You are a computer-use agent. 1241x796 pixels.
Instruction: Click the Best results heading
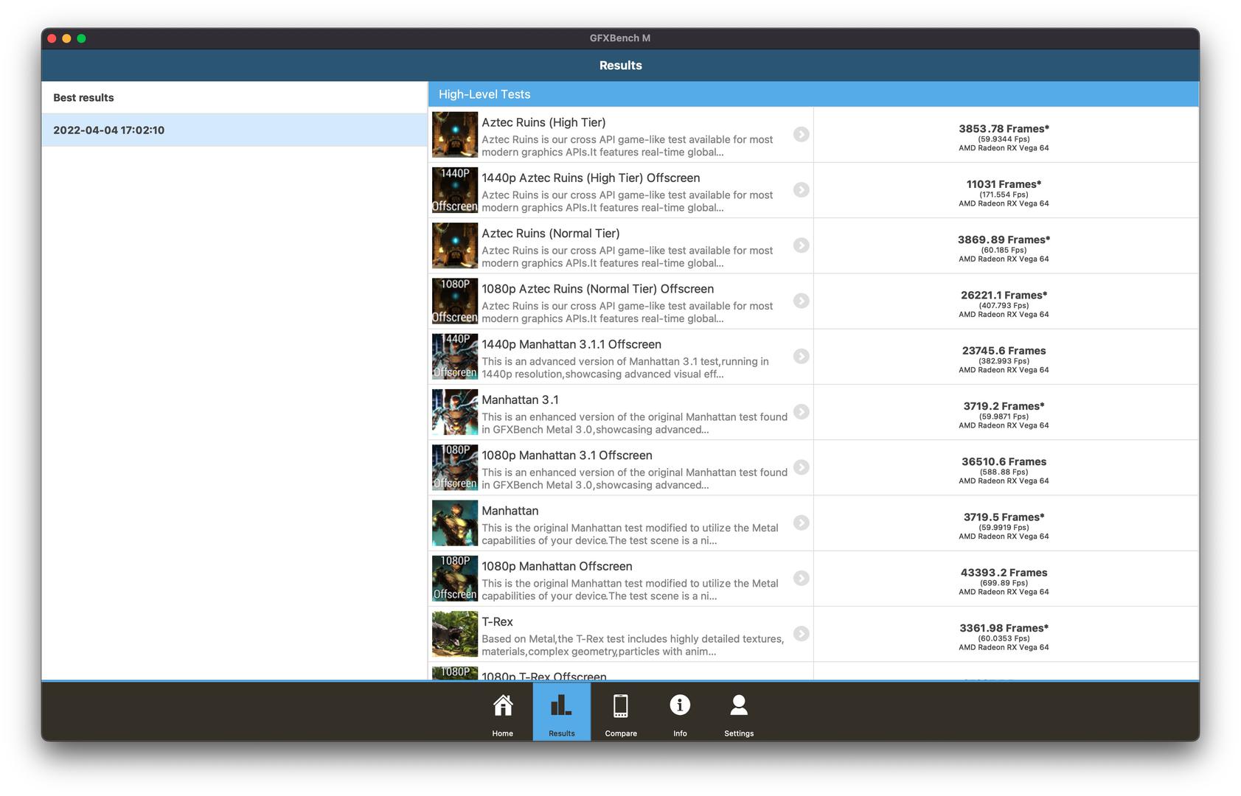[83, 97]
